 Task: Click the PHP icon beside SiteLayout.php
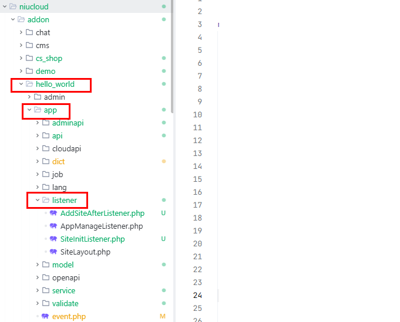(x=53, y=252)
